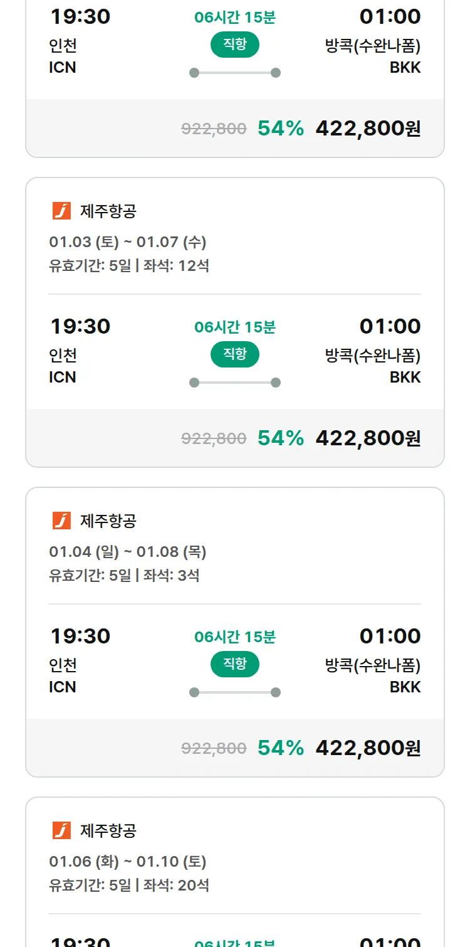Tap 직항 badge on the 12석 flight card
This screenshot has height=947, width=470.
point(235,354)
